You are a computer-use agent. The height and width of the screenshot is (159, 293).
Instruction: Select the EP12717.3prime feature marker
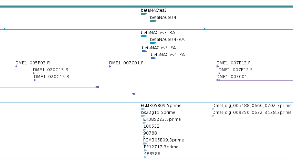(145, 150)
